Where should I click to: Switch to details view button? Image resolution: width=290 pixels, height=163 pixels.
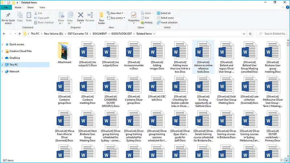pyautogui.click(x=282, y=160)
